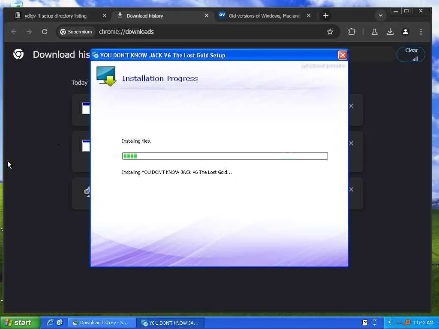Close the Old versions of Windows tab
439x329 pixels.
[309, 16]
